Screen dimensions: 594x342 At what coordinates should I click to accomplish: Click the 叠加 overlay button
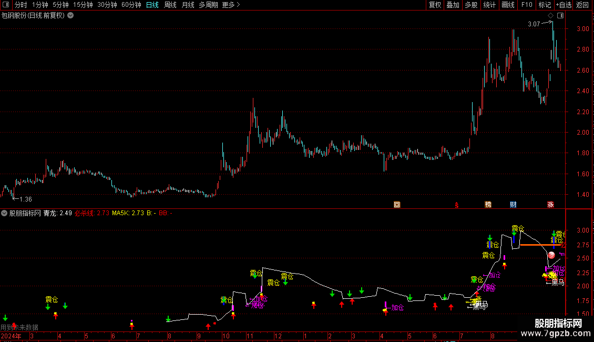(x=453, y=5)
